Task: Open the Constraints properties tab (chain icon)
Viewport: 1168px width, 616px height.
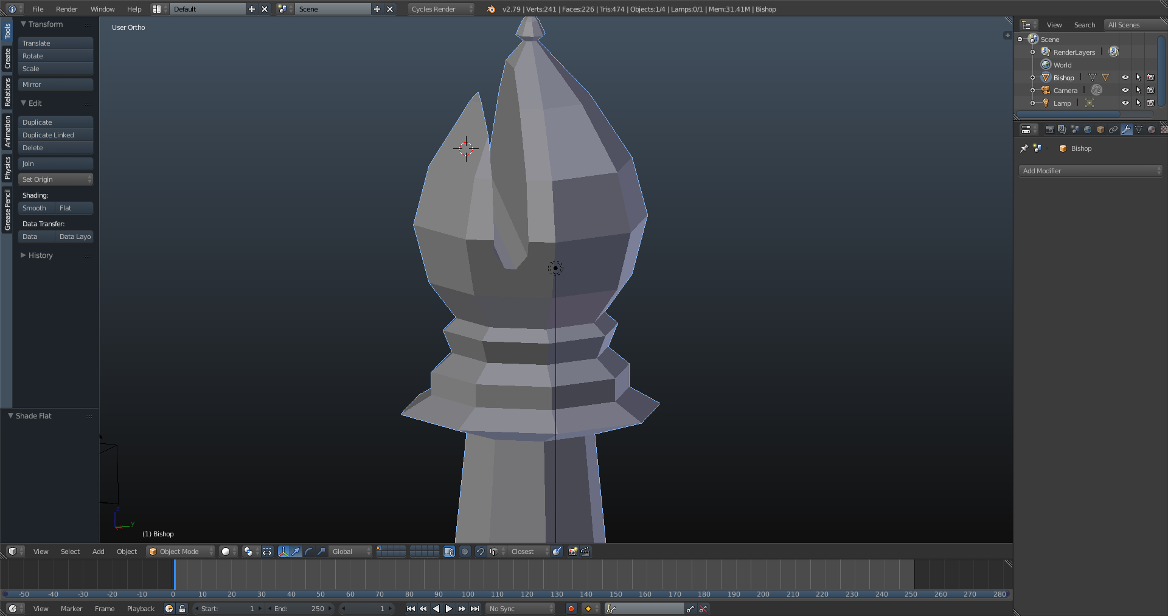Action: (x=1113, y=130)
